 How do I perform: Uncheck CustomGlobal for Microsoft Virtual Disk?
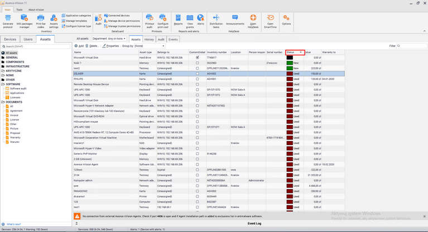[197, 57]
